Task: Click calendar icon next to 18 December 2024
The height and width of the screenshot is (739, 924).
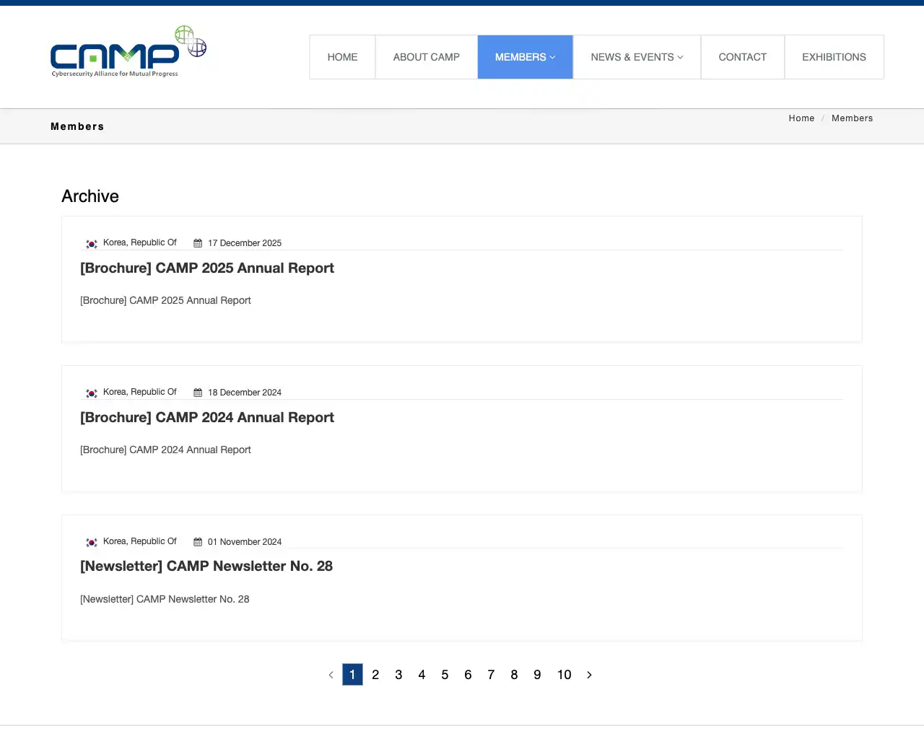Action: point(198,393)
